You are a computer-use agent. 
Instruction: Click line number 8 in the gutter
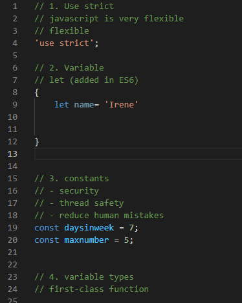click(15, 93)
